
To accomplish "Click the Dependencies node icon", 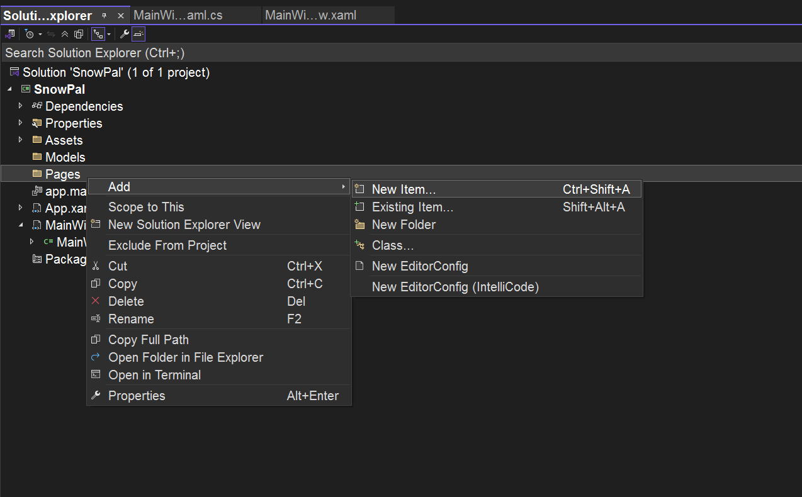I will tap(37, 106).
